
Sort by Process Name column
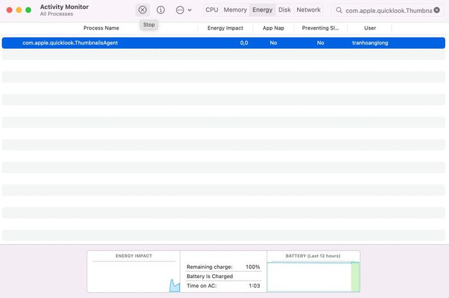click(101, 28)
